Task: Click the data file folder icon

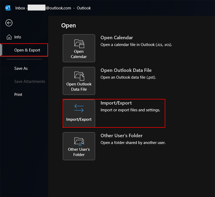Action: point(79,75)
